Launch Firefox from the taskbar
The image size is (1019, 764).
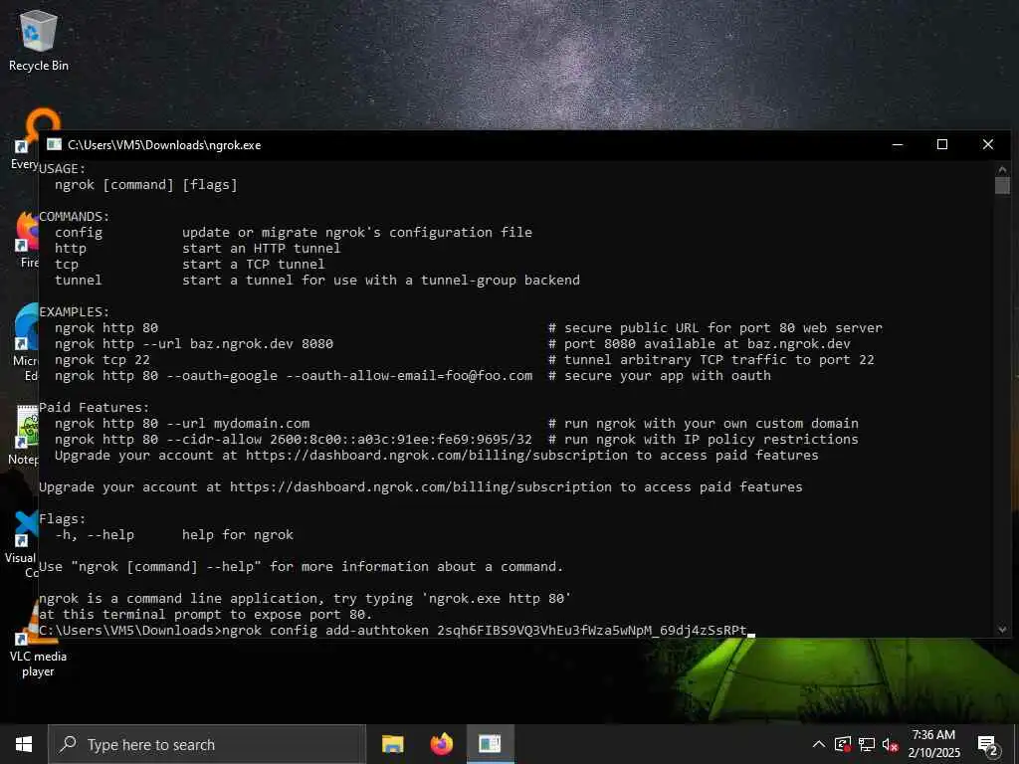coord(442,744)
